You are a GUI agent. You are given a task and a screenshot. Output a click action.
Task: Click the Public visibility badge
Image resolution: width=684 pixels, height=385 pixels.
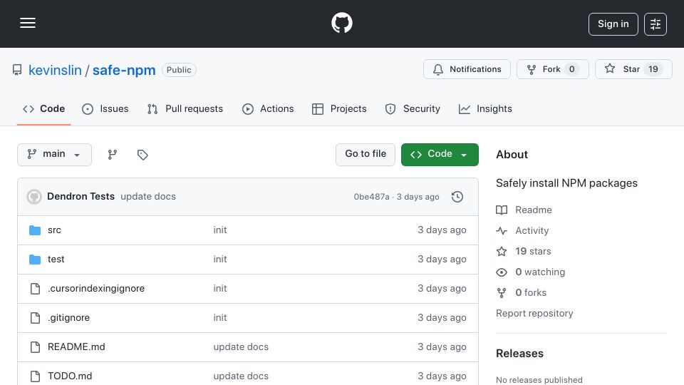[179, 70]
